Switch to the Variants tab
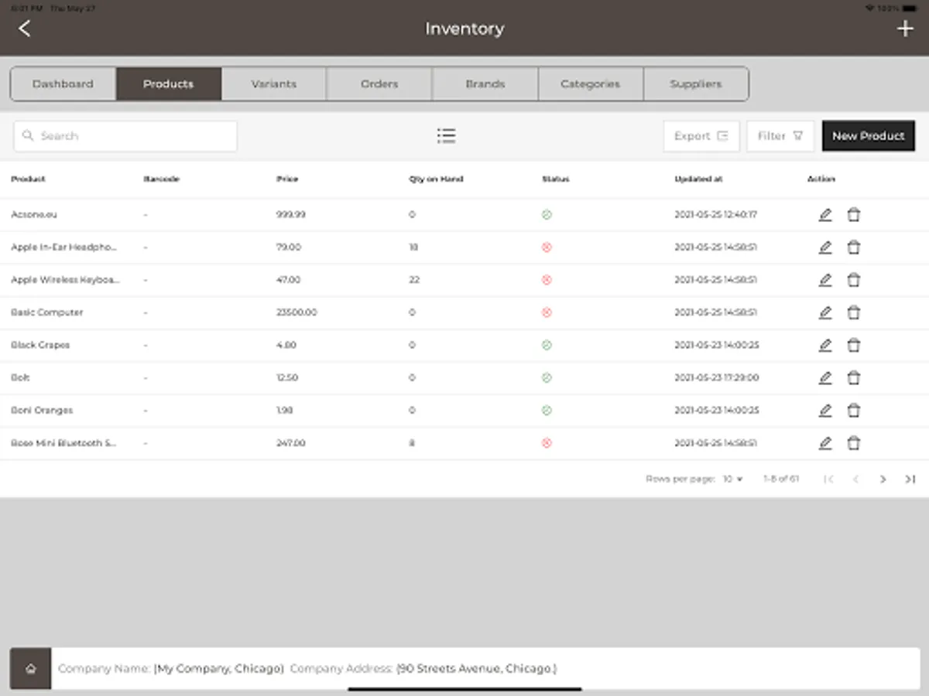The image size is (929, 696). [274, 84]
